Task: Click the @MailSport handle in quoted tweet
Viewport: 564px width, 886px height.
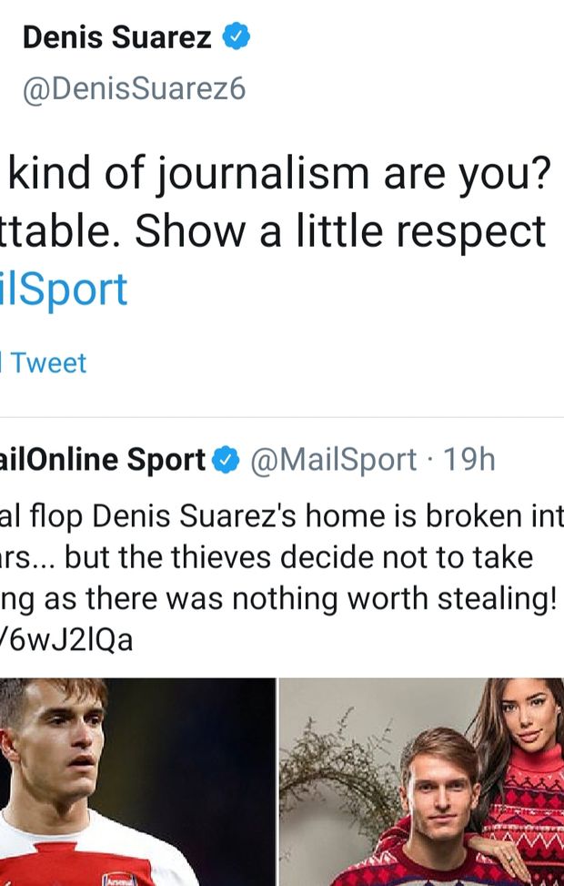Action: click(333, 461)
